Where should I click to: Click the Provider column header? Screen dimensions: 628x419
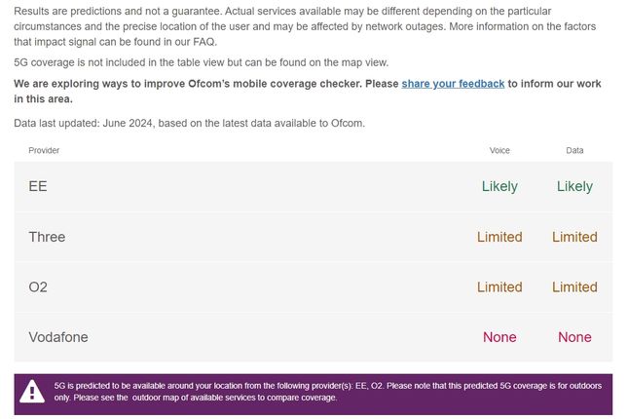tap(44, 150)
